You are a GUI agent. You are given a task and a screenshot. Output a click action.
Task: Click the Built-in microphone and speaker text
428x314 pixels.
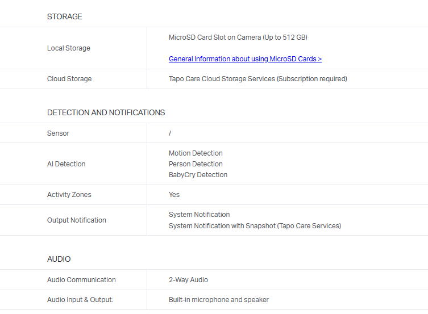[218, 300]
